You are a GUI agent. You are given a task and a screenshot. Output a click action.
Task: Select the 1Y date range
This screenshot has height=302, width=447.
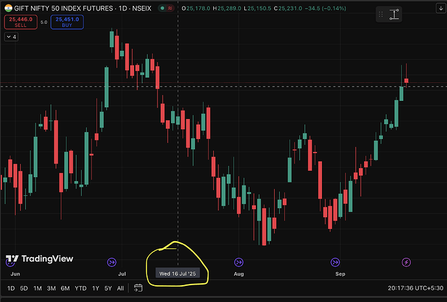(x=96, y=288)
